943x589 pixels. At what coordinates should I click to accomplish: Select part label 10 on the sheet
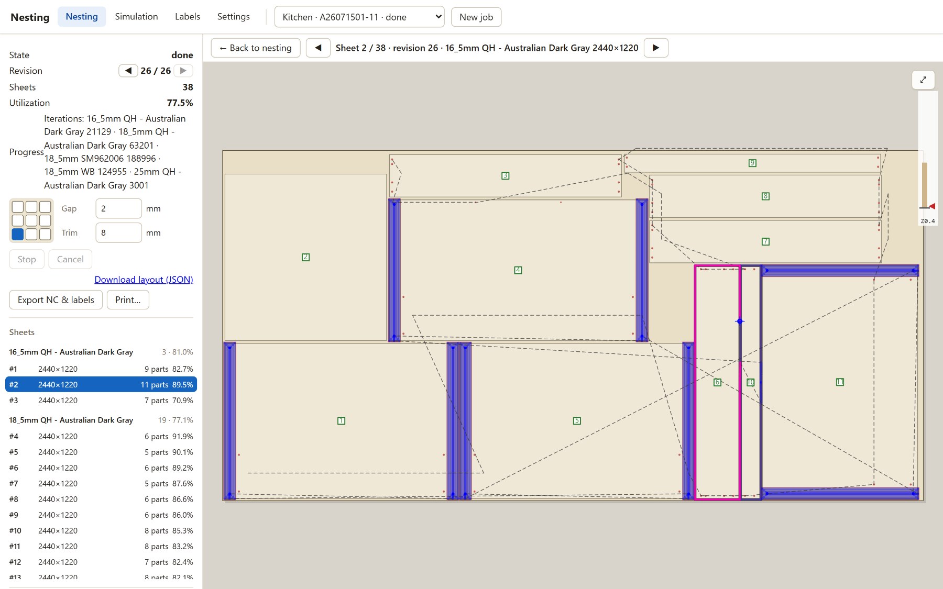tap(751, 382)
